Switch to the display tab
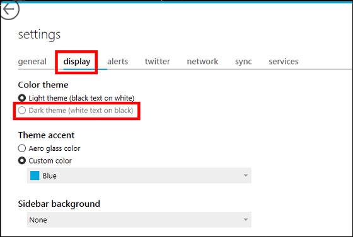Viewport: 353px width, 237px height. tap(77, 62)
